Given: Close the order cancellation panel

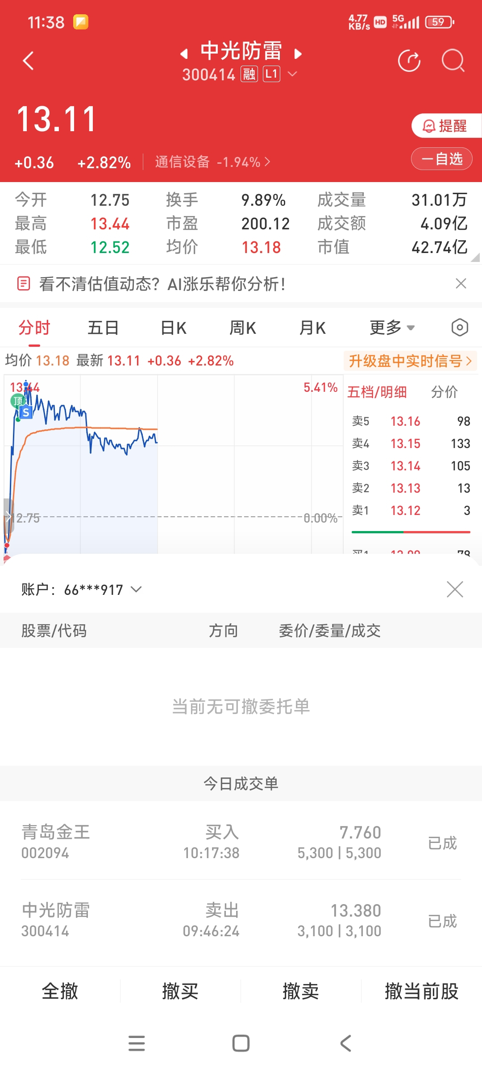Looking at the screenshot, I should pyautogui.click(x=455, y=589).
